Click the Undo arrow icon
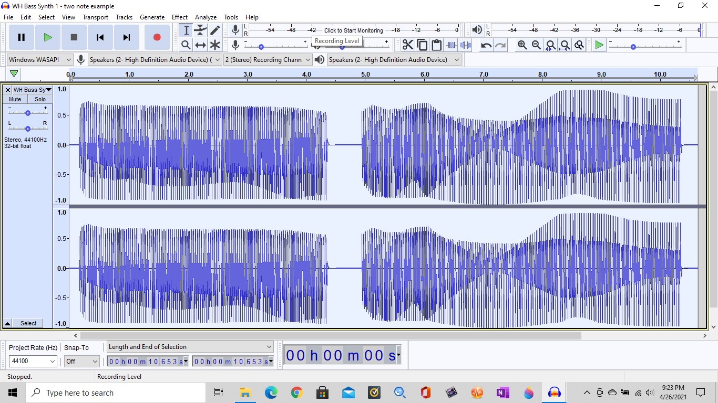Viewport: 718px width, 403px height. coord(486,45)
